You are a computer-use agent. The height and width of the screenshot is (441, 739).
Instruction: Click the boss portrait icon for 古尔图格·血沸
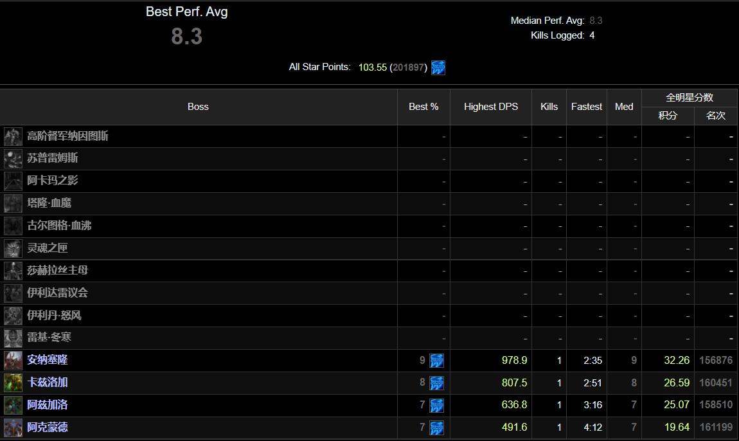(13, 226)
